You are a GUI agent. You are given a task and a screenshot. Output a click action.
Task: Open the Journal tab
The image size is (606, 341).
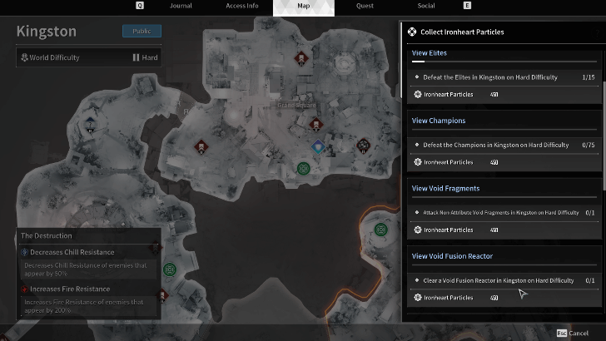tap(181, 6)
